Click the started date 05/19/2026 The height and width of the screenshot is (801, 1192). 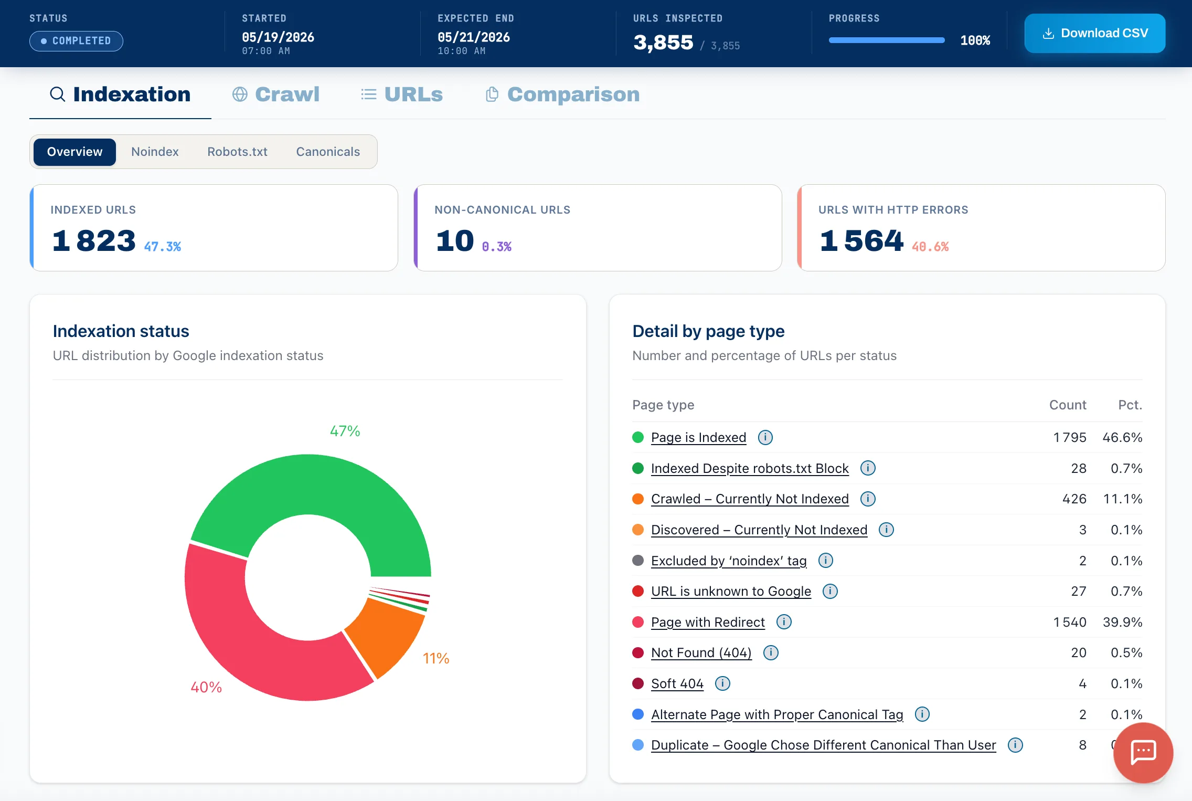[x=278, y=37]
